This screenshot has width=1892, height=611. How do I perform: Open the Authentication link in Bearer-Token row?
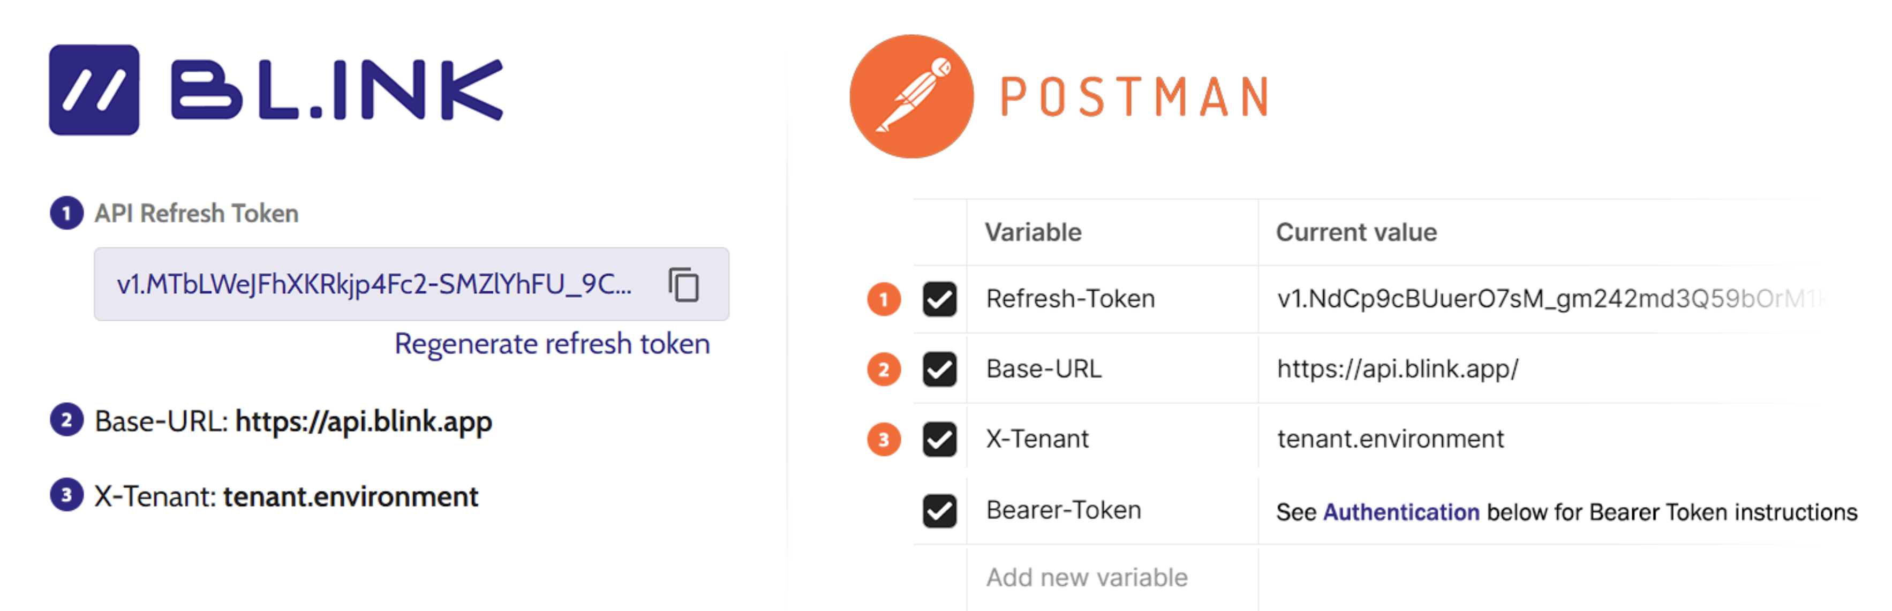(1400, 512)
